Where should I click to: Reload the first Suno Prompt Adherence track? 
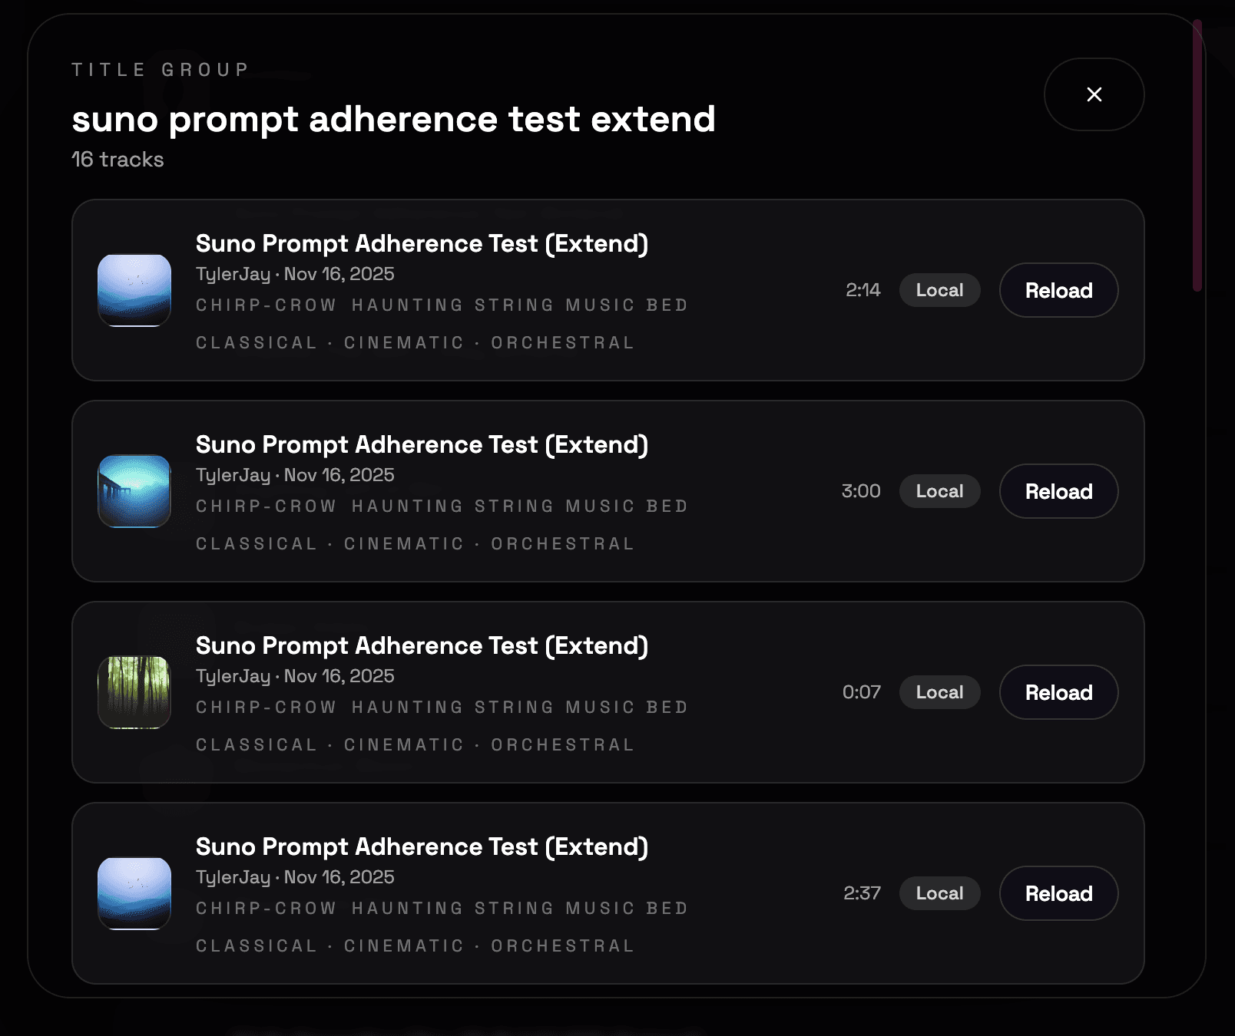click(1058, 290)
